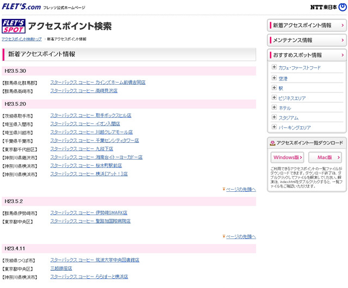
Task: Go to アクセスポイント検索トップ breadcrumb link
Action: click(x=22, y=39)
